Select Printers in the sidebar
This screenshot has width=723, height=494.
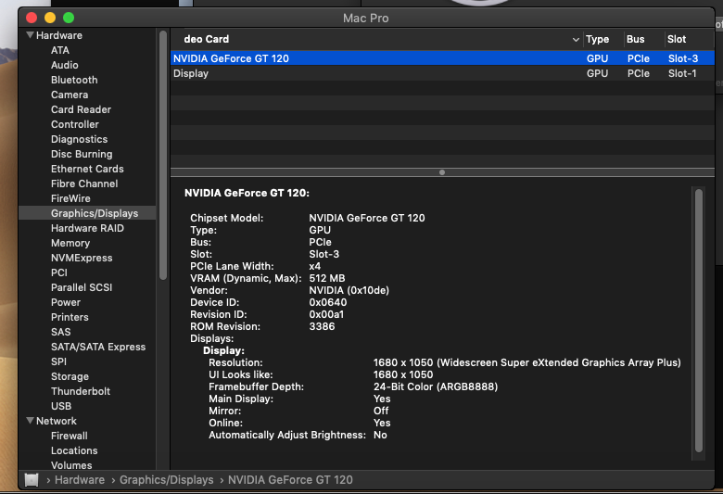pyautogui.click(x=70, y=317)
